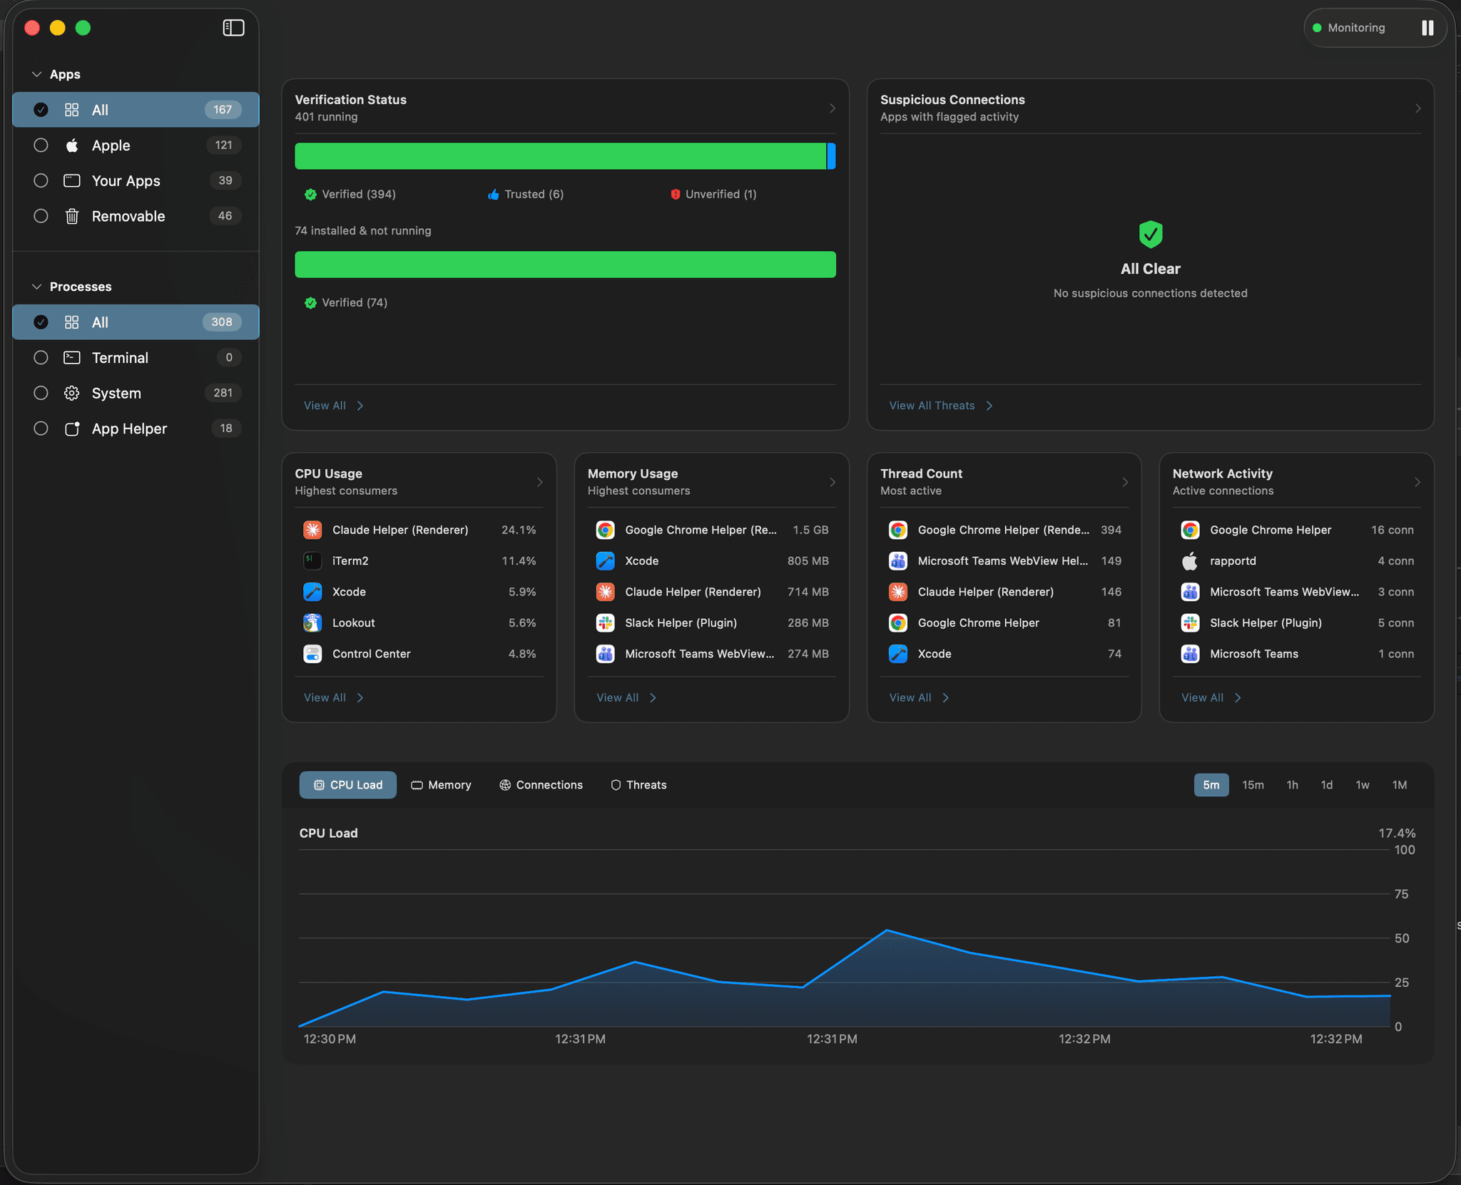Open View All Threats

pos(932,405)
